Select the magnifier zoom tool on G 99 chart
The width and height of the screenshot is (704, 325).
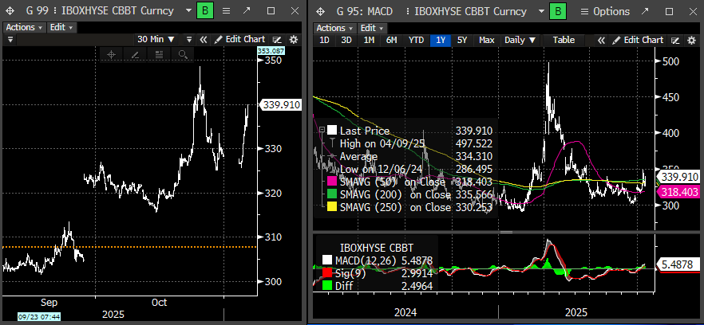[x=182, y=55]
